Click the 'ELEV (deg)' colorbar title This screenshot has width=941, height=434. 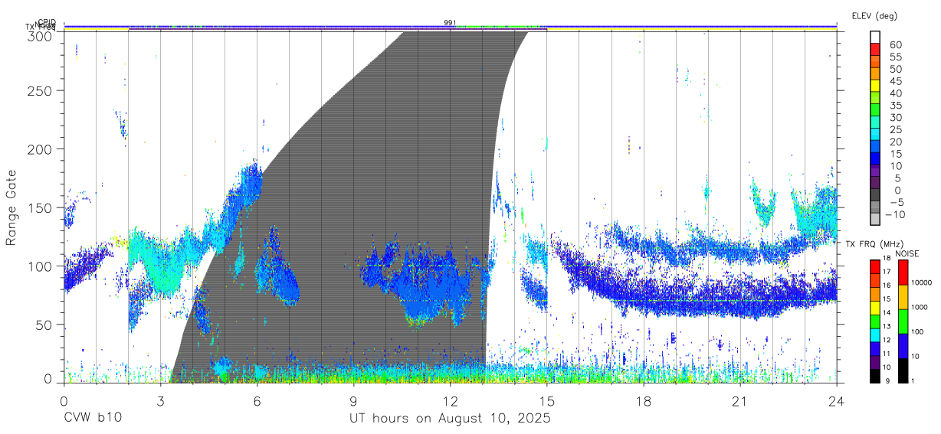[x=874, y=15]
